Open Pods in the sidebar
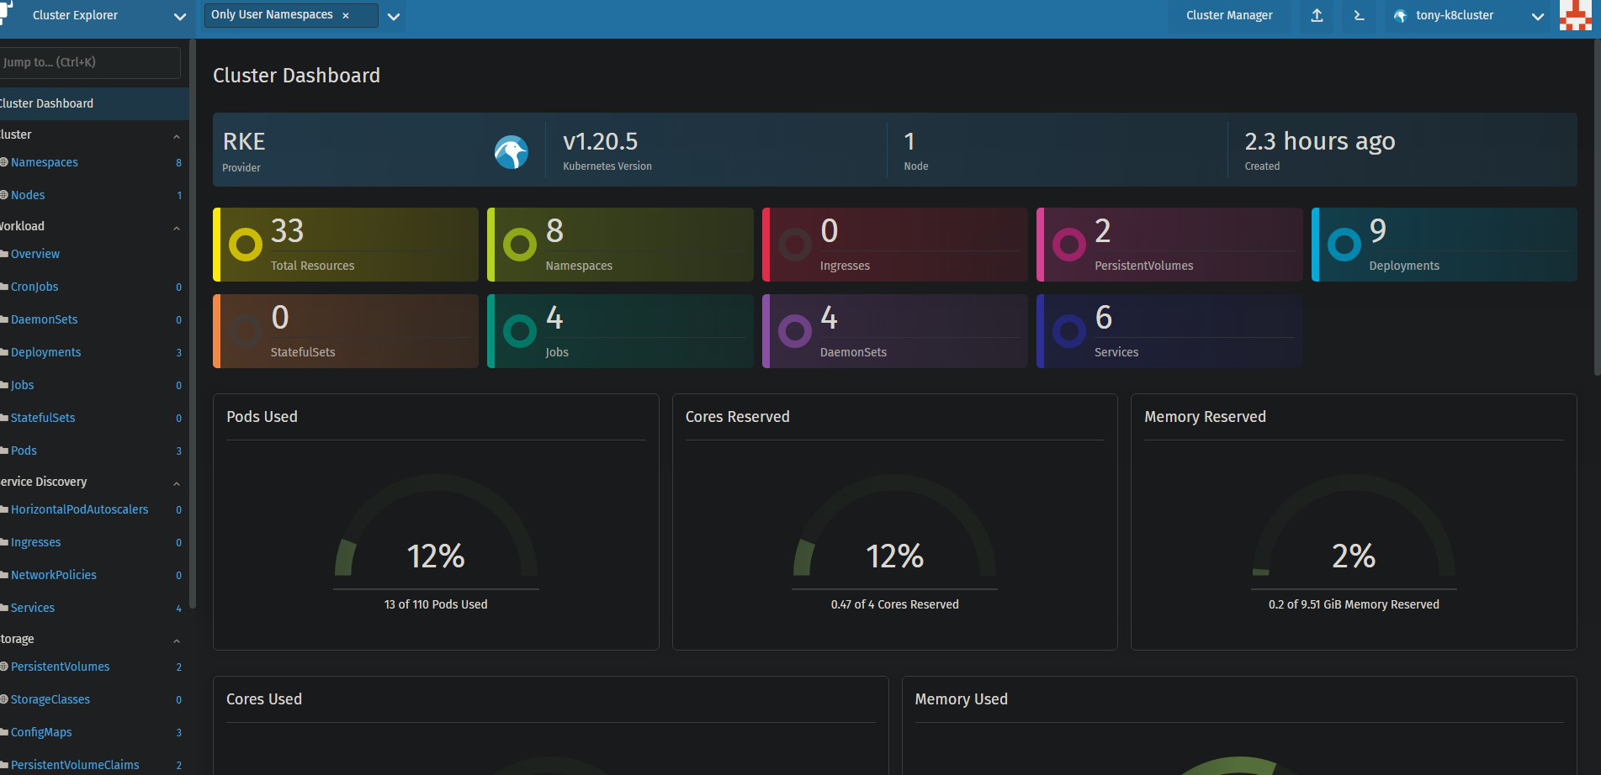The height and width of the screenshot is (775, 1601). click(24, 451)
